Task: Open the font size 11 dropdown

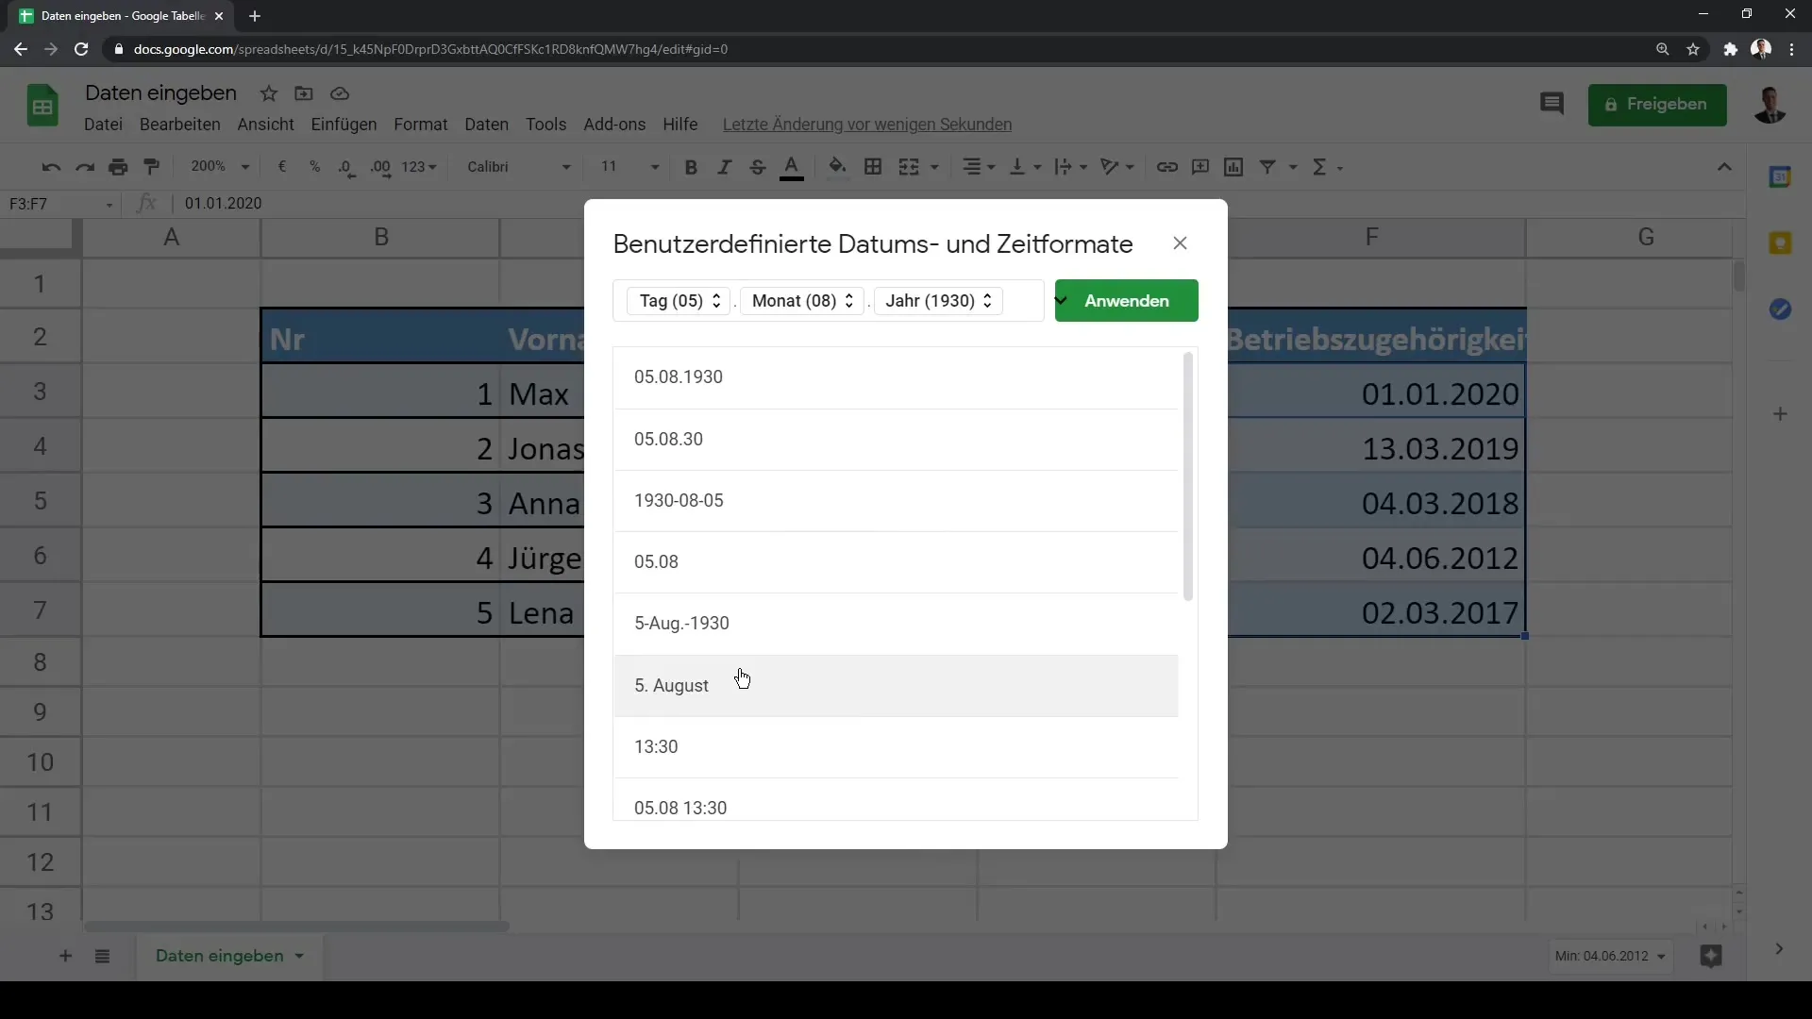Action: 630,167
